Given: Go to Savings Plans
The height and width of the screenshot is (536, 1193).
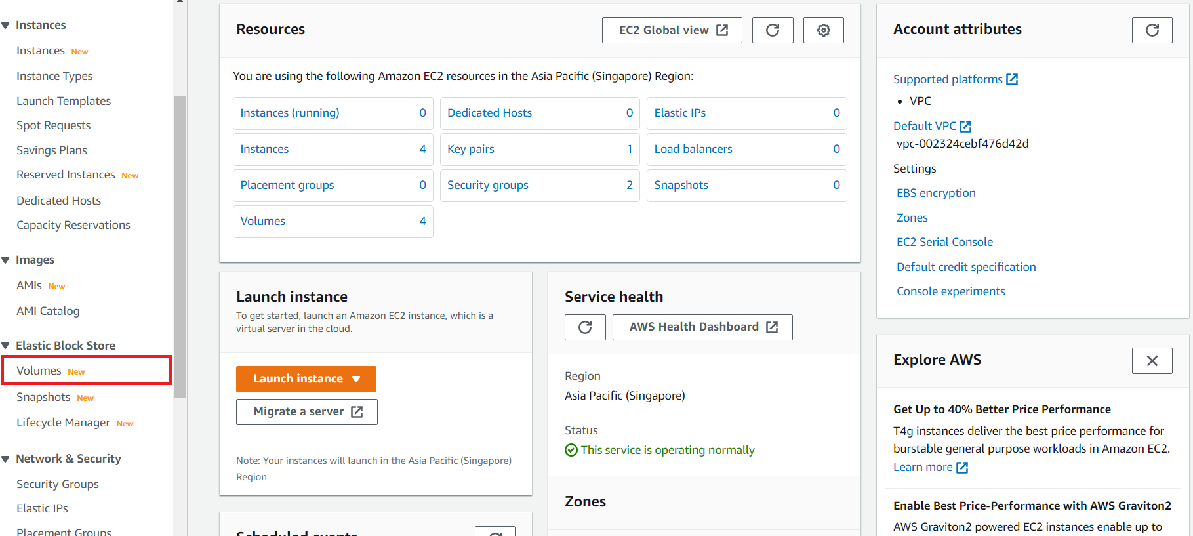Looking at the screenshot, I should click(52, 150).
